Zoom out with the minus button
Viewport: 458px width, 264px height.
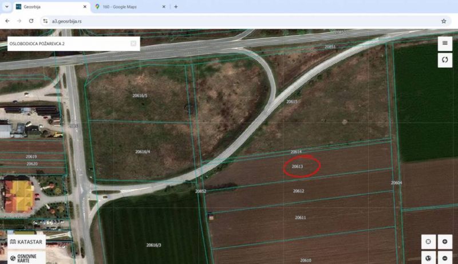[x=445, y=257]
